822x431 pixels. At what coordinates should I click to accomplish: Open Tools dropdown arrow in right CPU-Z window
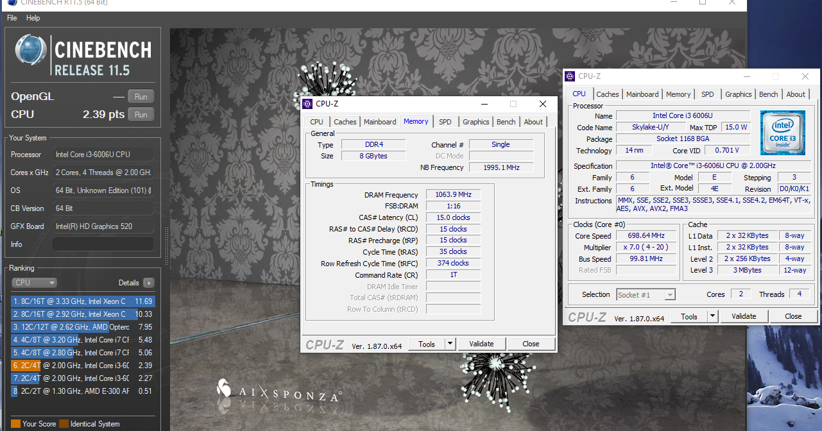tap(713, 317)
